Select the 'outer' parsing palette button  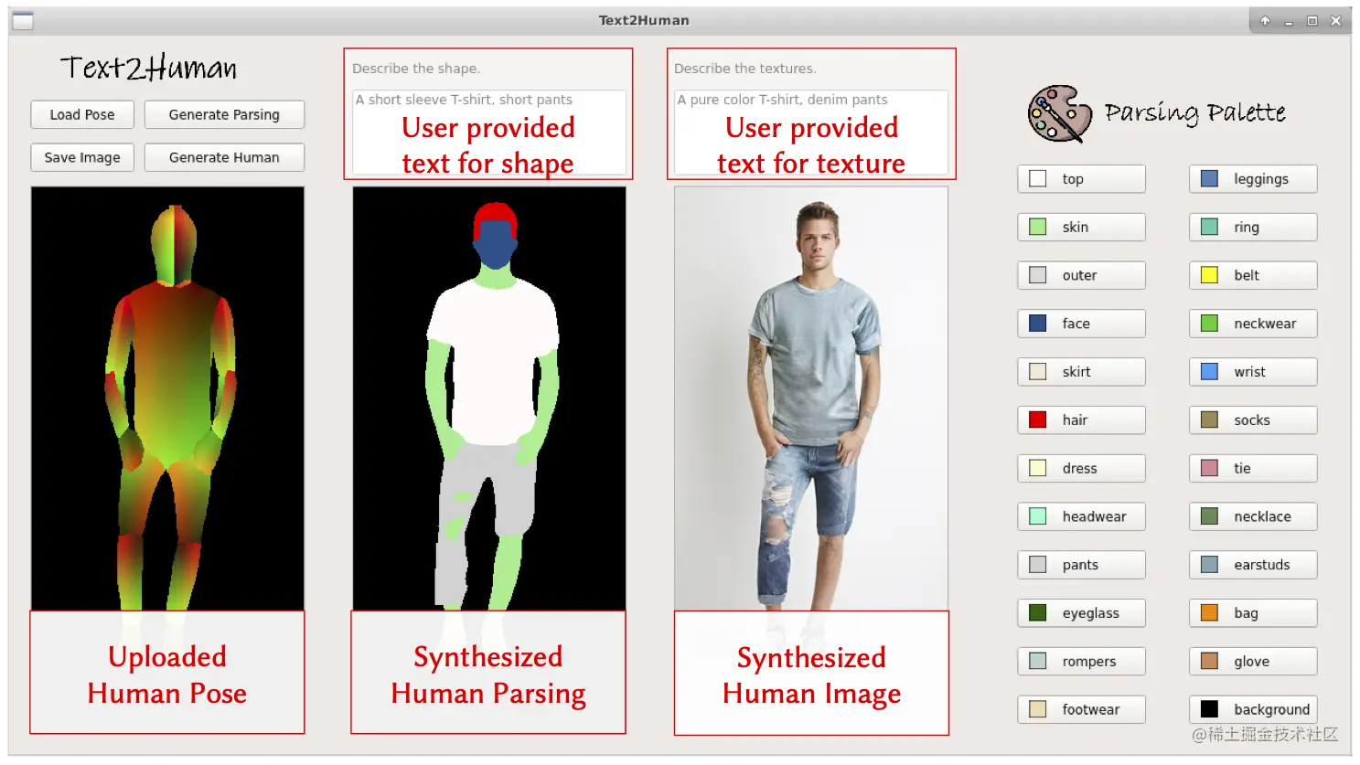(x=1081, y=275)
